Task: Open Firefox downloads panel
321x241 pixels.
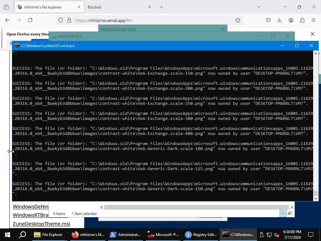Action: 279,20
